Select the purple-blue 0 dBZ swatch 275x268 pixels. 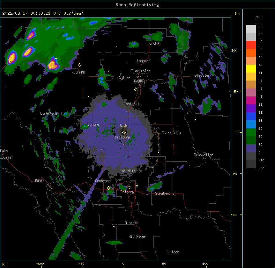point(251,148)
